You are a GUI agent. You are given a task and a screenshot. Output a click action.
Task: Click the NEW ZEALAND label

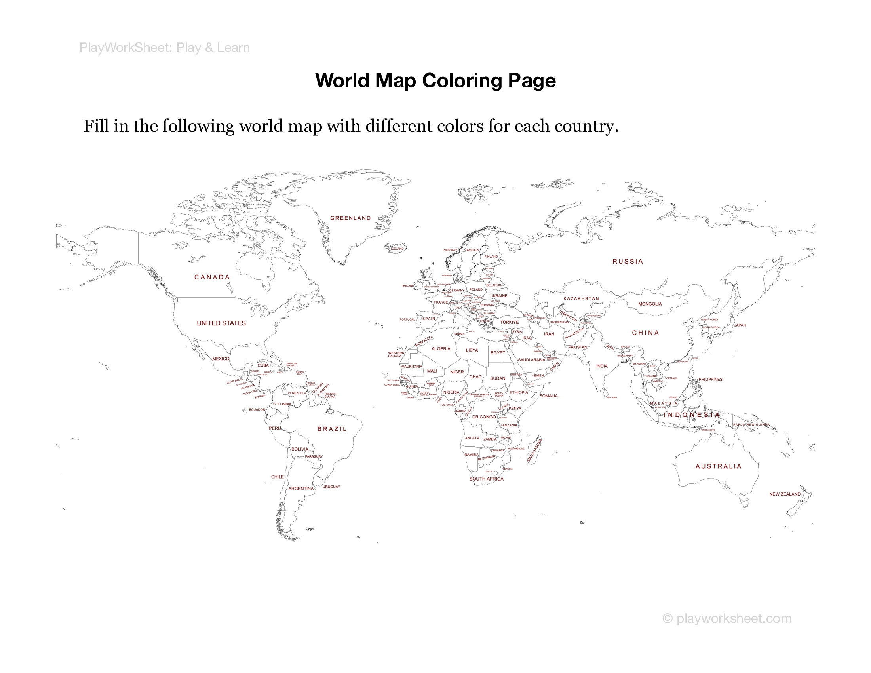784,494
